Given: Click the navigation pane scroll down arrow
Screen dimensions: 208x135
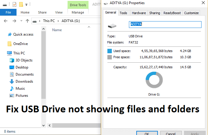Looking at the screenshot, I should tap(43, 125).
